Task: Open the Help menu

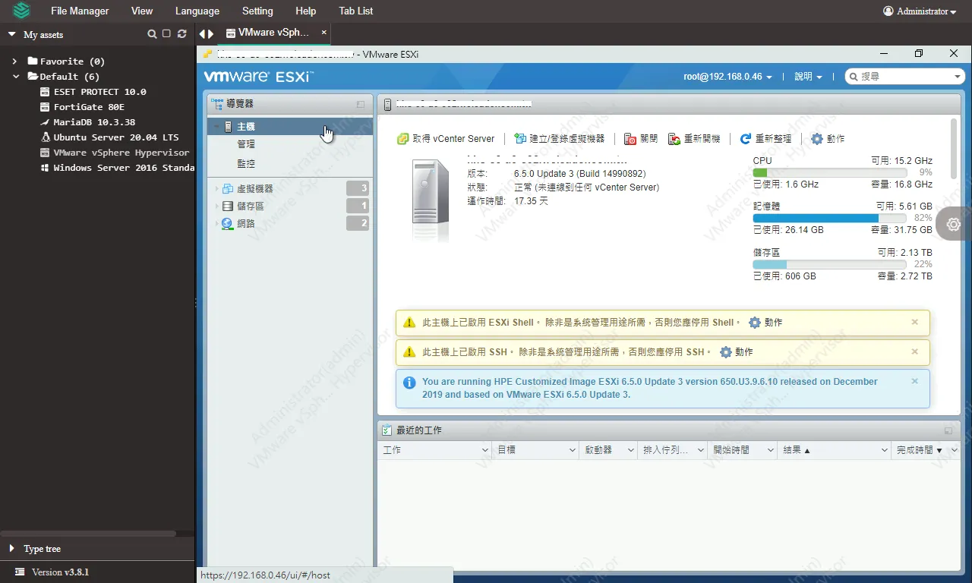Action: coord(306,11)
